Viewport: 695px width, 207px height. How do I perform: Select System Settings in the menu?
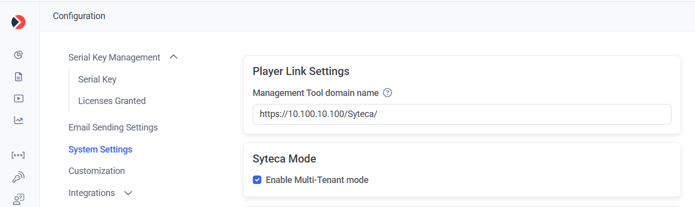[x=100, y=149]
